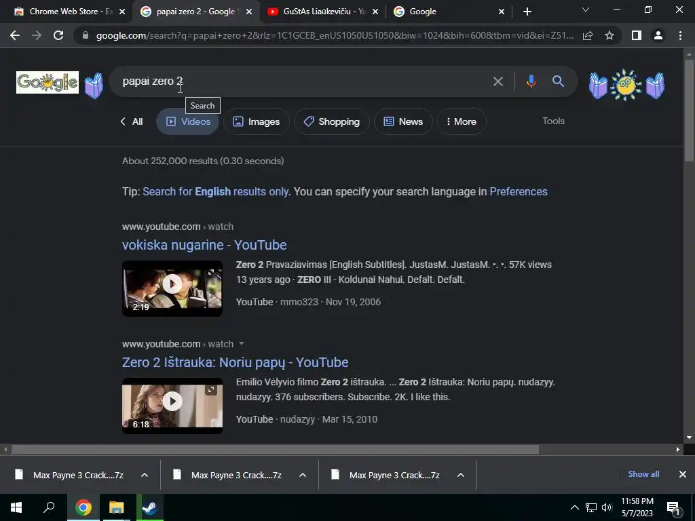695x521 pixels.
Task: Clear the search box text
Action: 498,81
